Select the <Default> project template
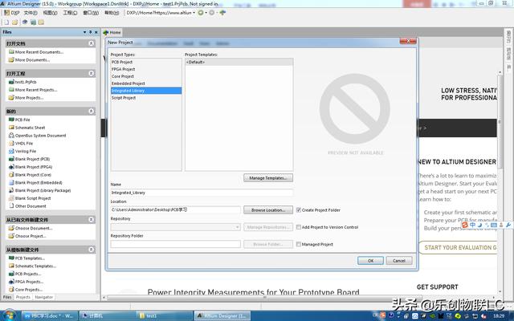 click(x=239, y=63)
